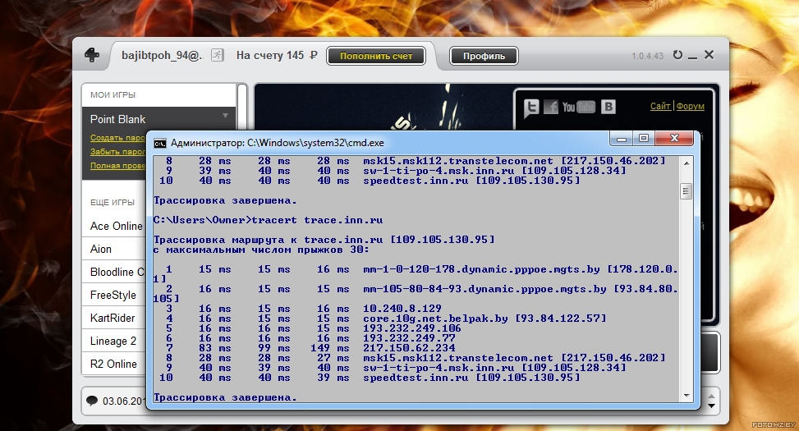Image resolution: width=799 pixels, height=431 pixels.
Task: Open the Сайт link
Action: pos(660,106)
